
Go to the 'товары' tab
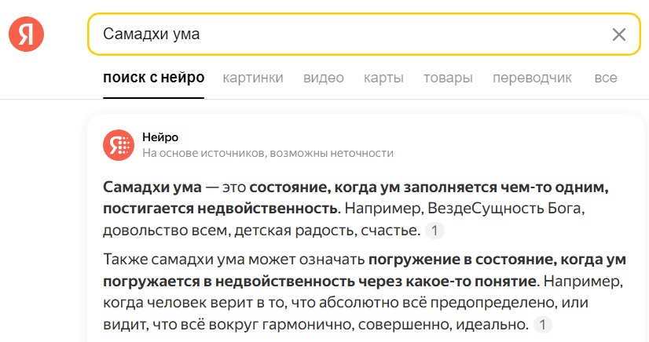[448, 78]
